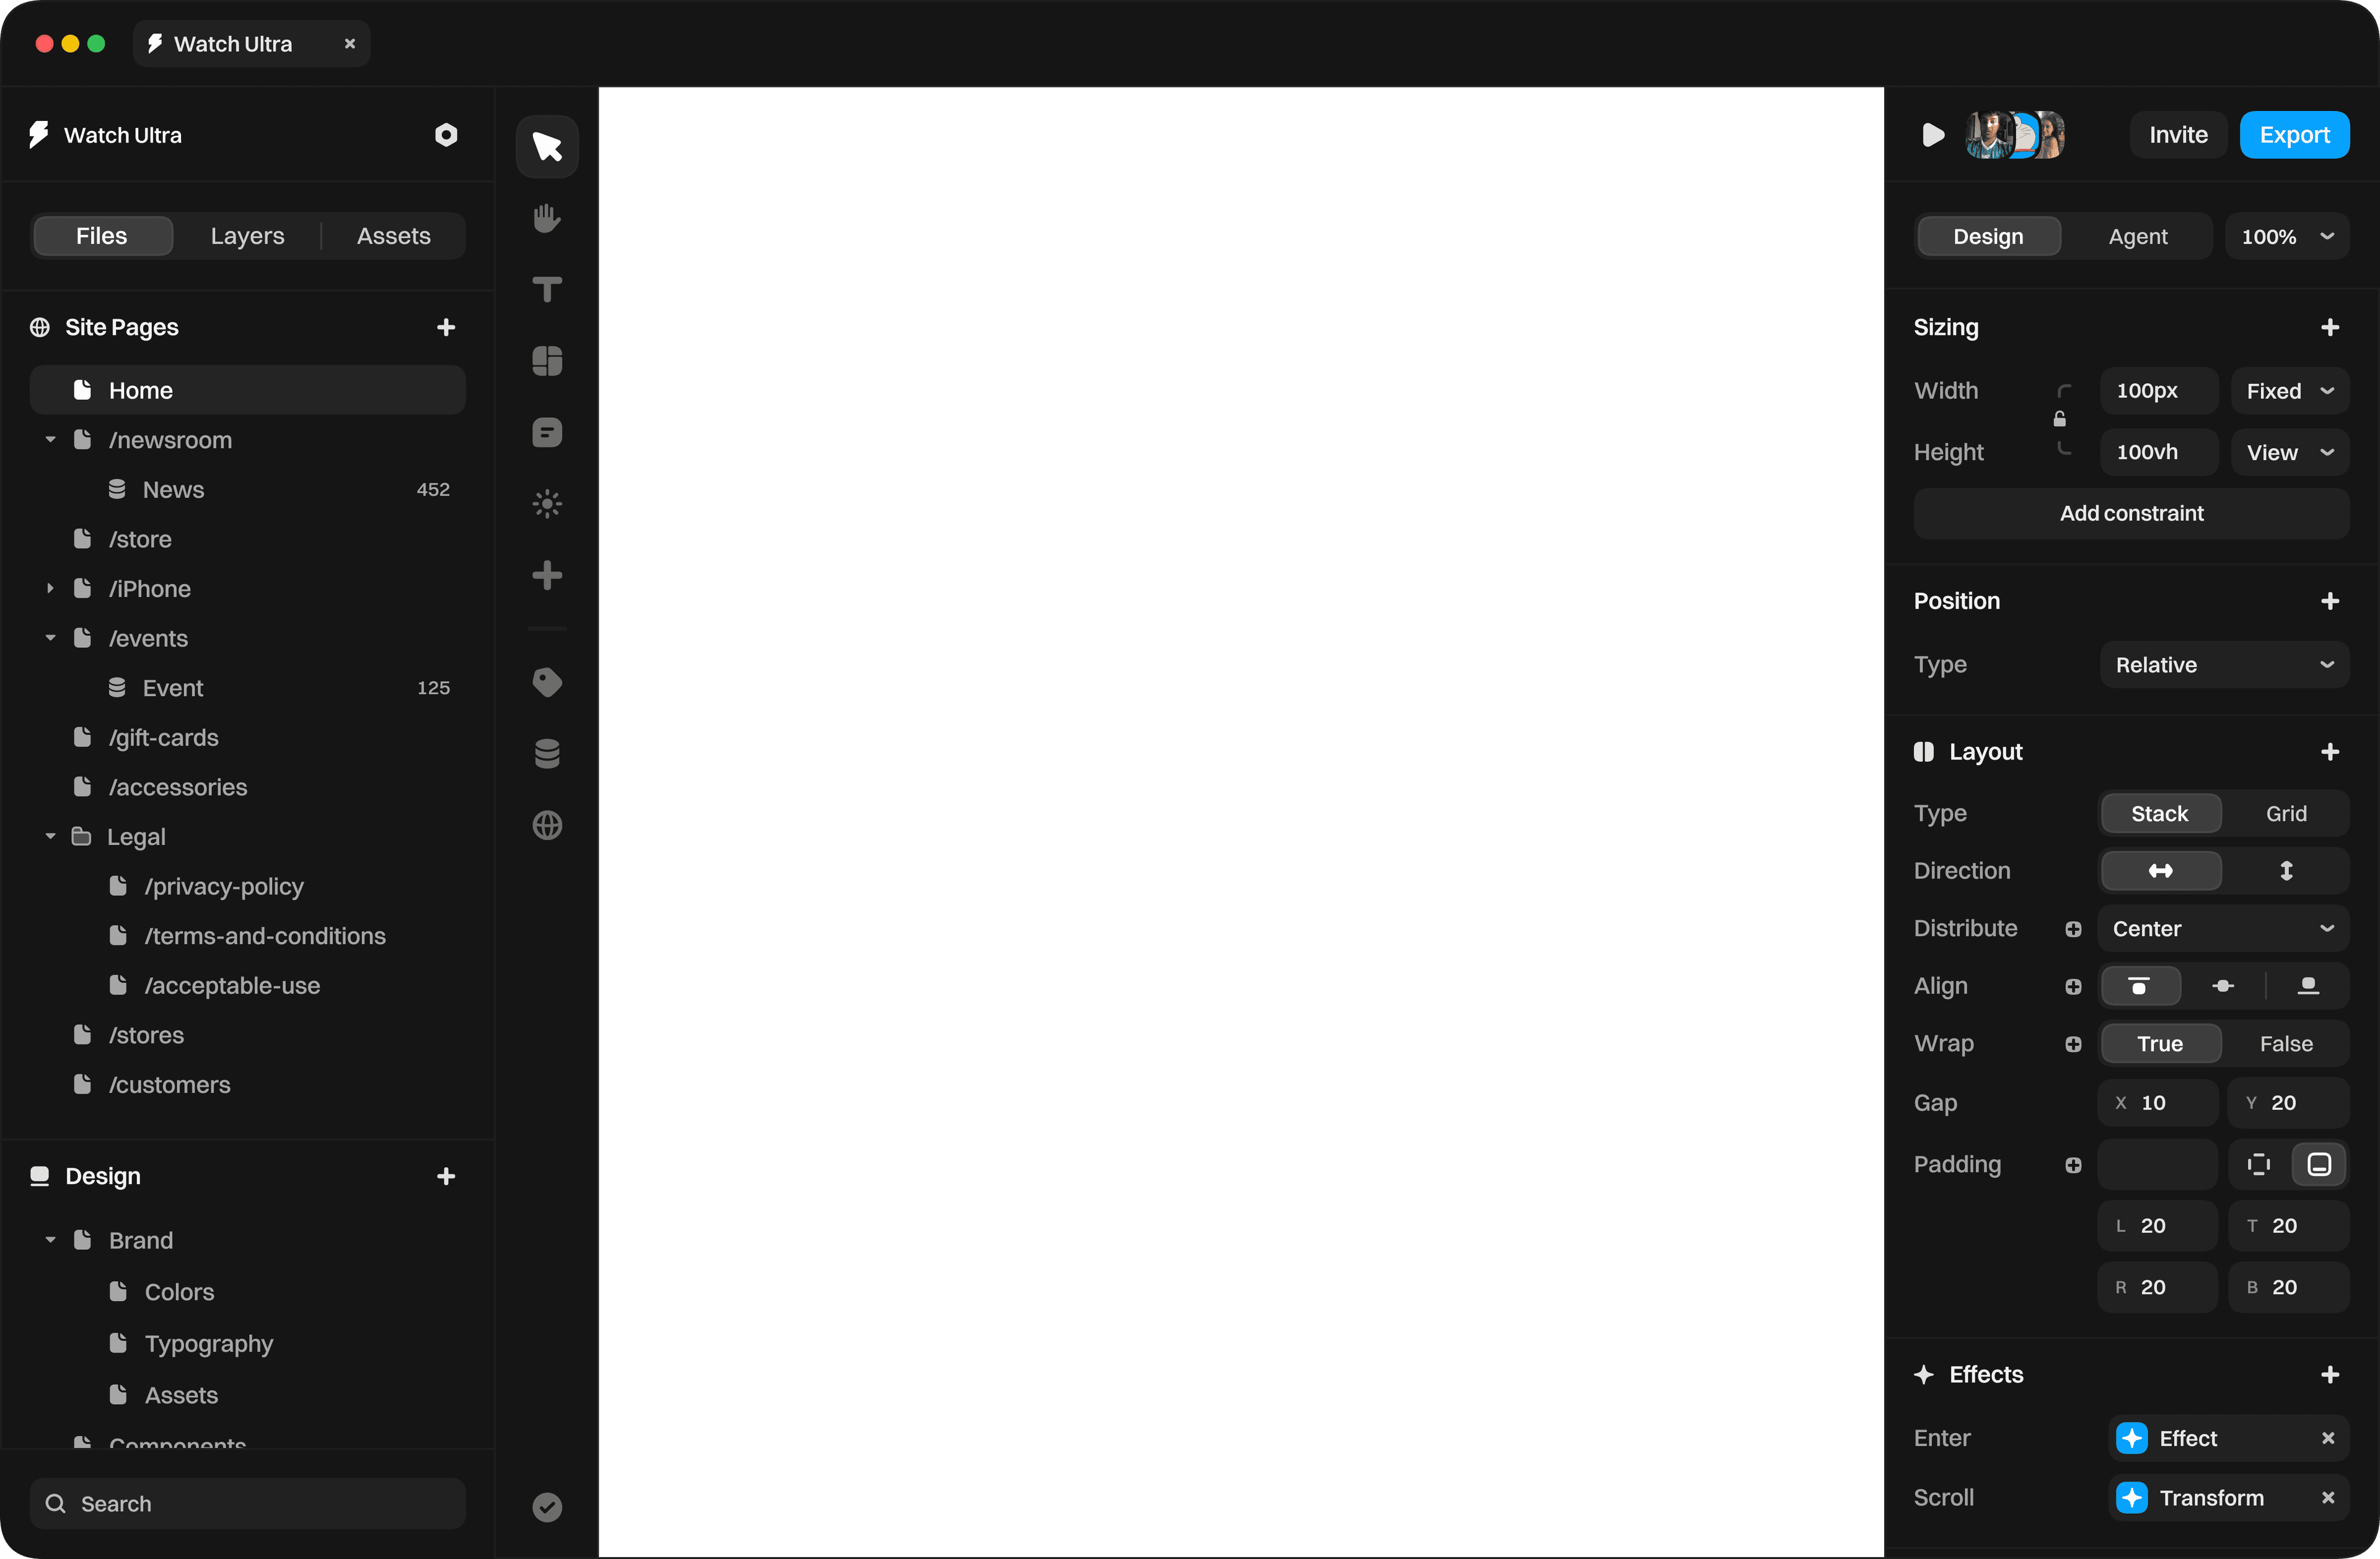Viewport: 2380px width, 1559px height.
Task: Click the checkmark status icon
Action: [x=547, y=1507]
